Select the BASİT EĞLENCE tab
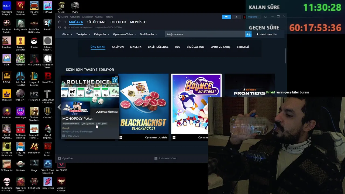Screen dimensions: 345x194 (x=158, y=47)
